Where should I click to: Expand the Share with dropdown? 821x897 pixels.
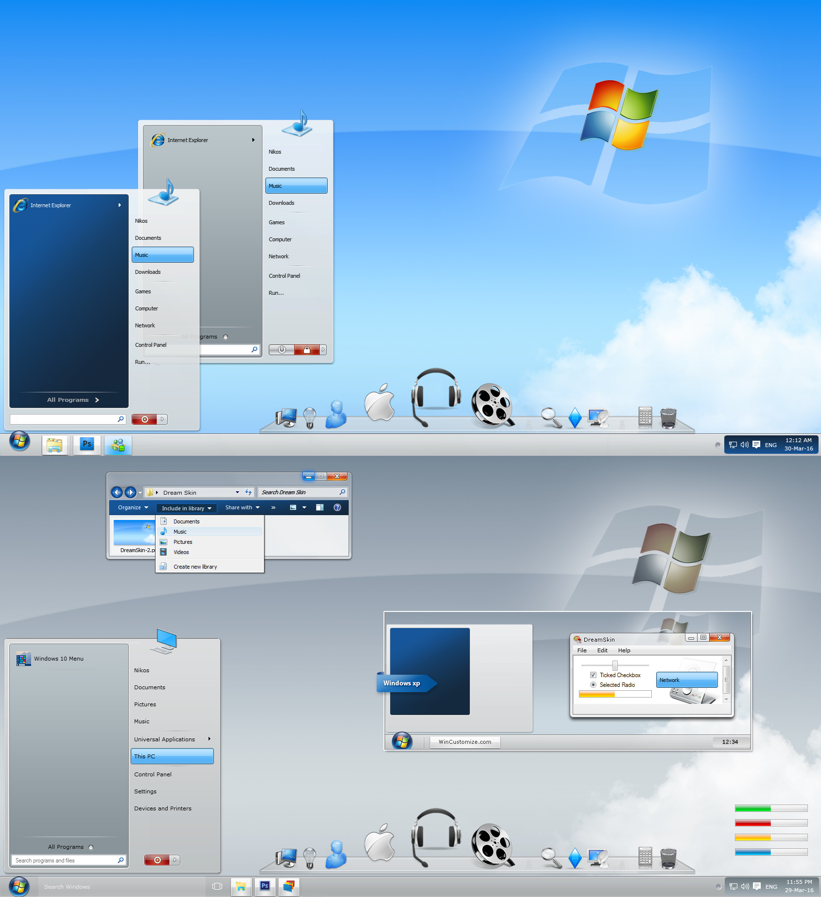(242, 507)
